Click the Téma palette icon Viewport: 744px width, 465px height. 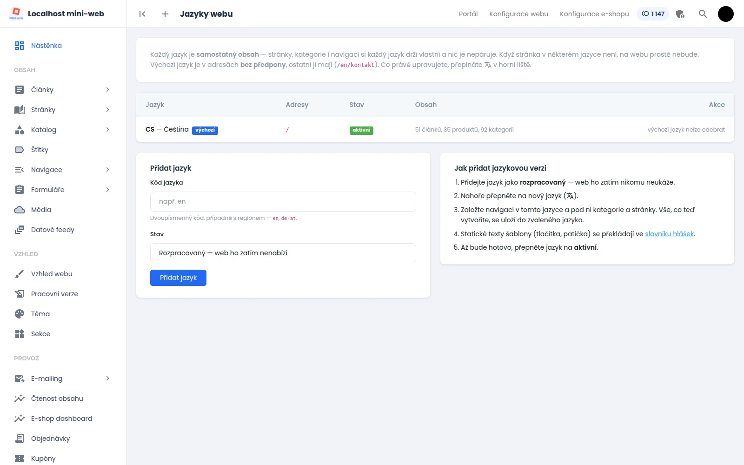(x=20, y=314)
